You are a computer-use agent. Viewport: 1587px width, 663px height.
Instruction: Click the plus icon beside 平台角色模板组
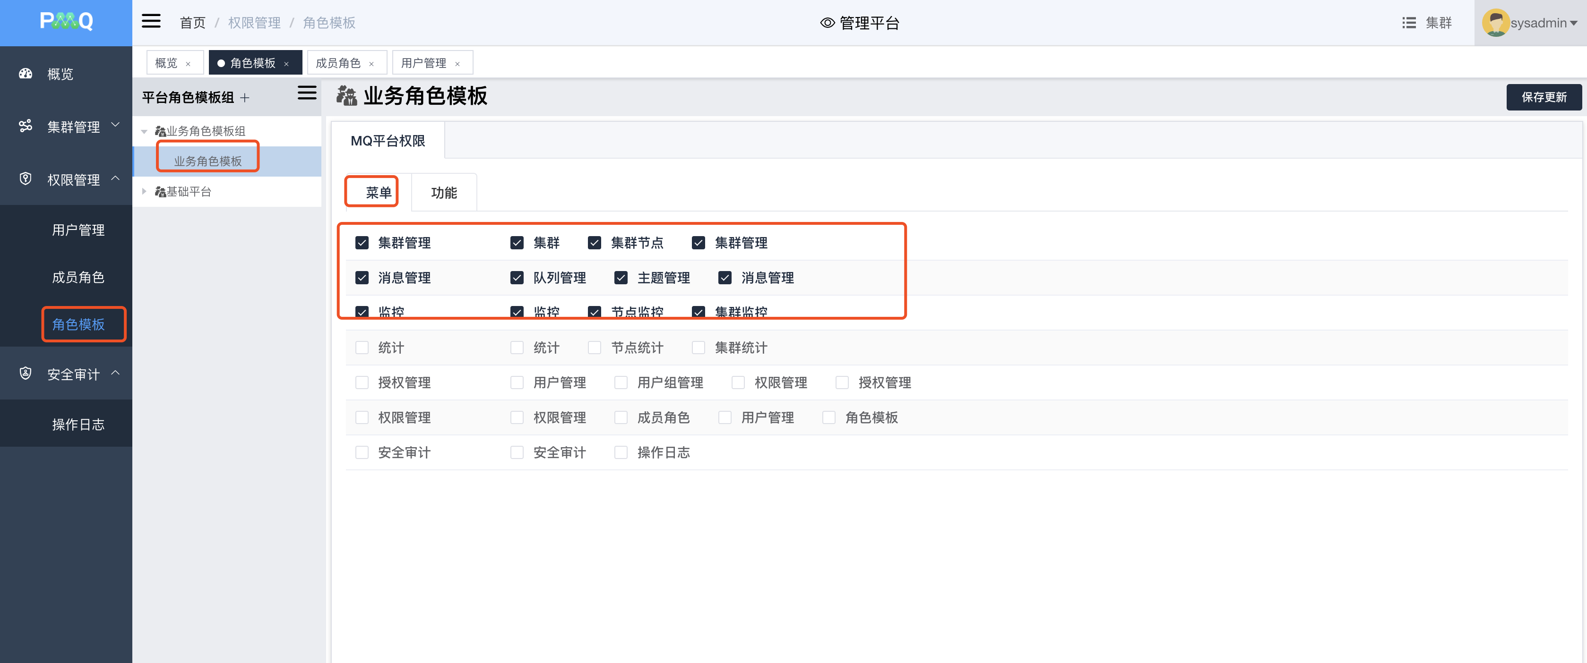[x=245, y=98]
